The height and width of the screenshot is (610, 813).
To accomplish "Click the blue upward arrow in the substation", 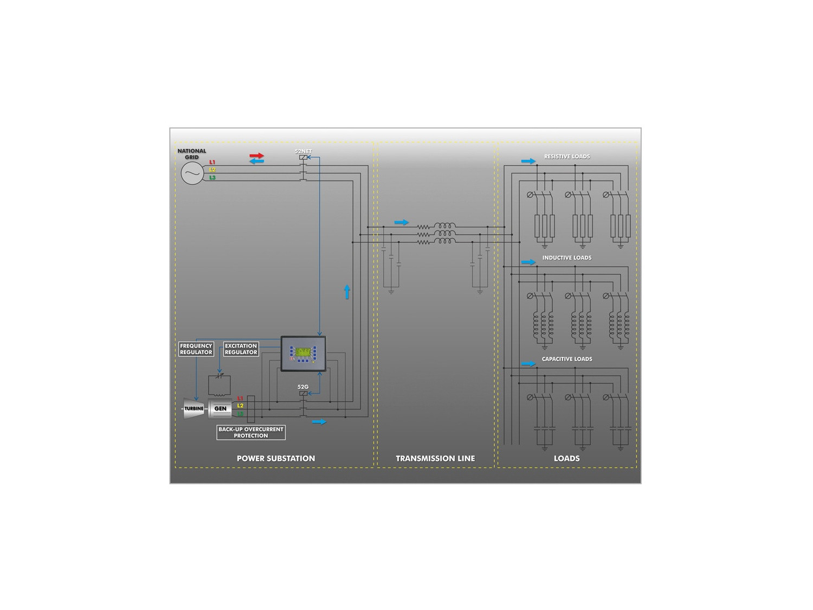I will (x=347, y=292).
